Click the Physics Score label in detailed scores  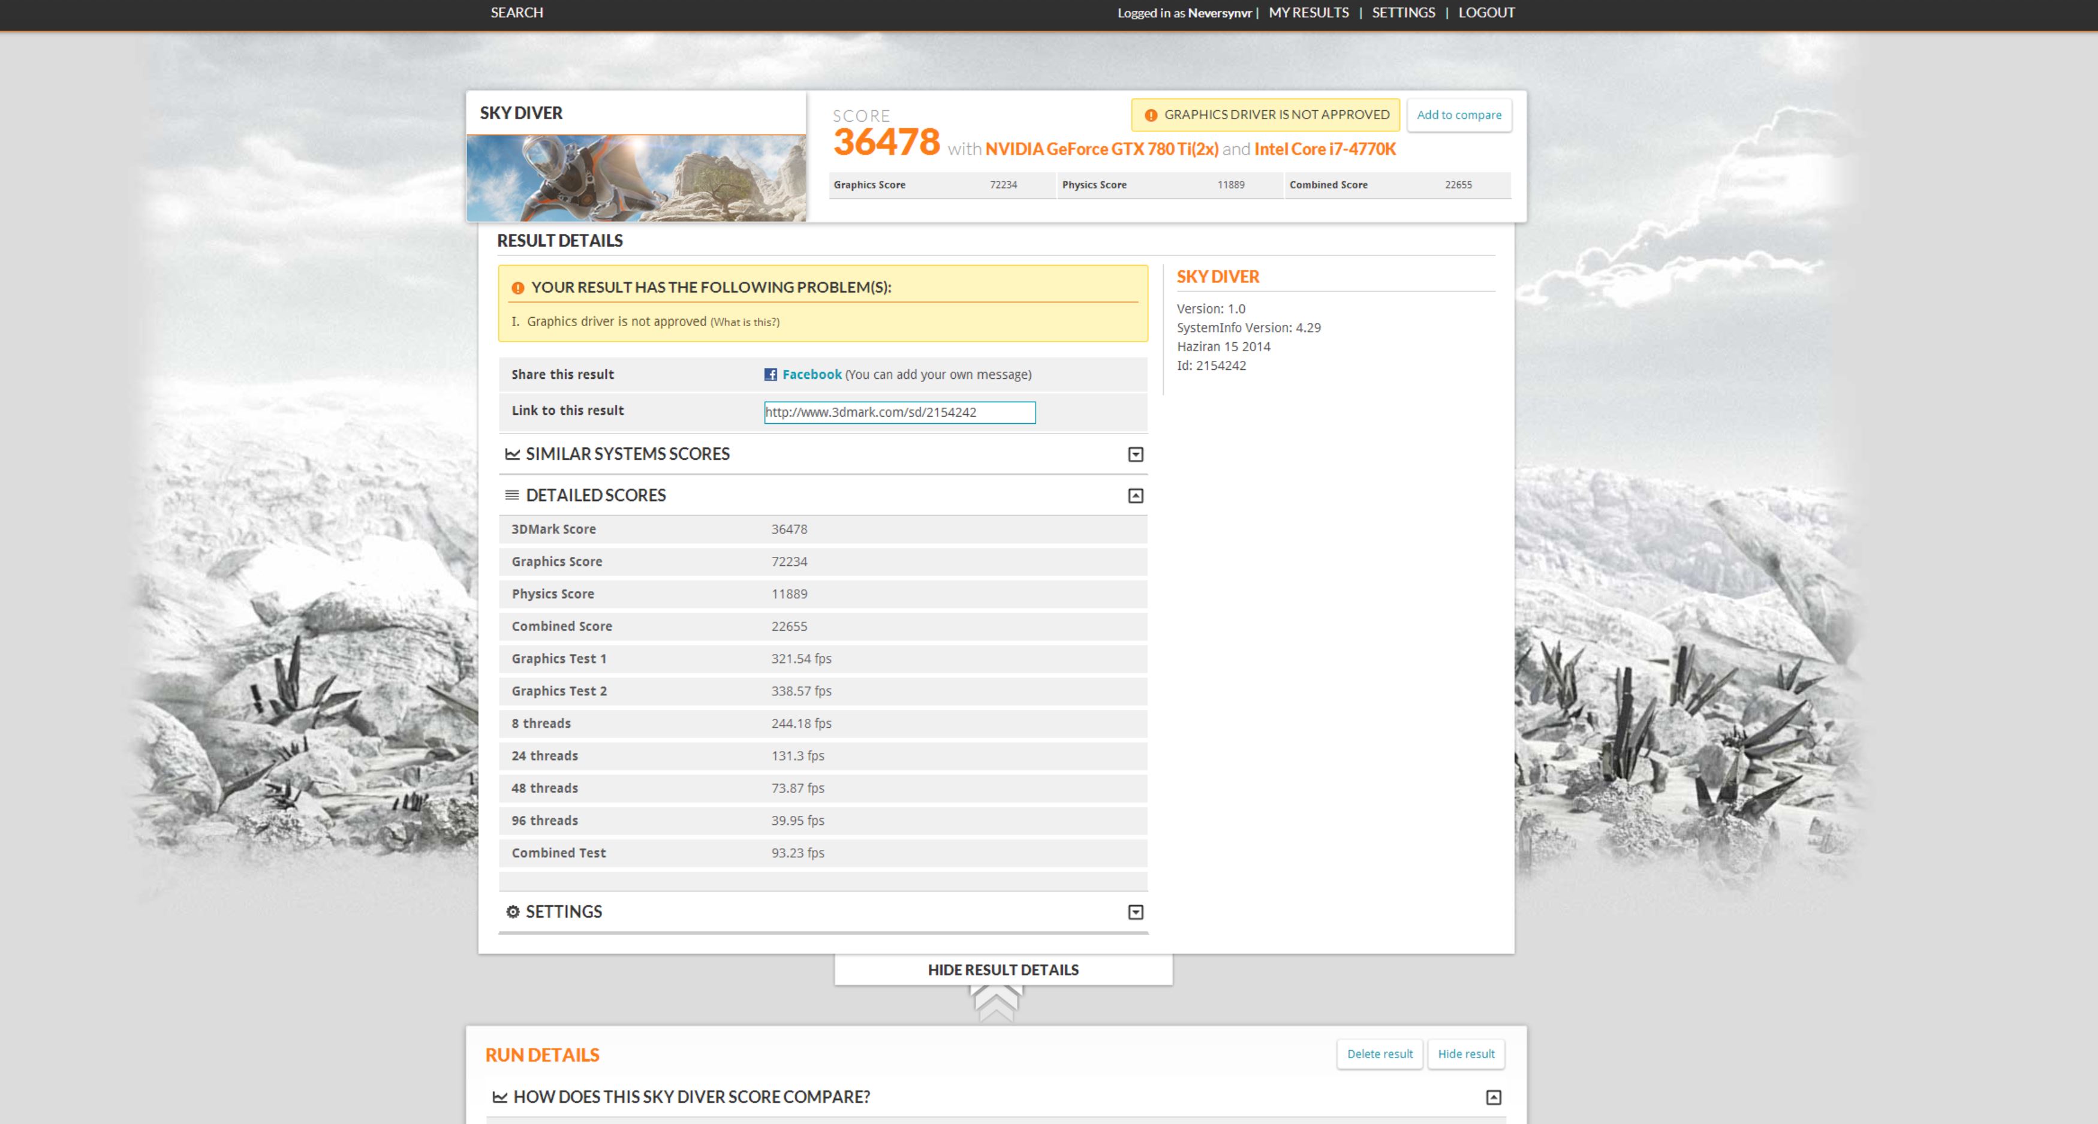click(552, 593)
